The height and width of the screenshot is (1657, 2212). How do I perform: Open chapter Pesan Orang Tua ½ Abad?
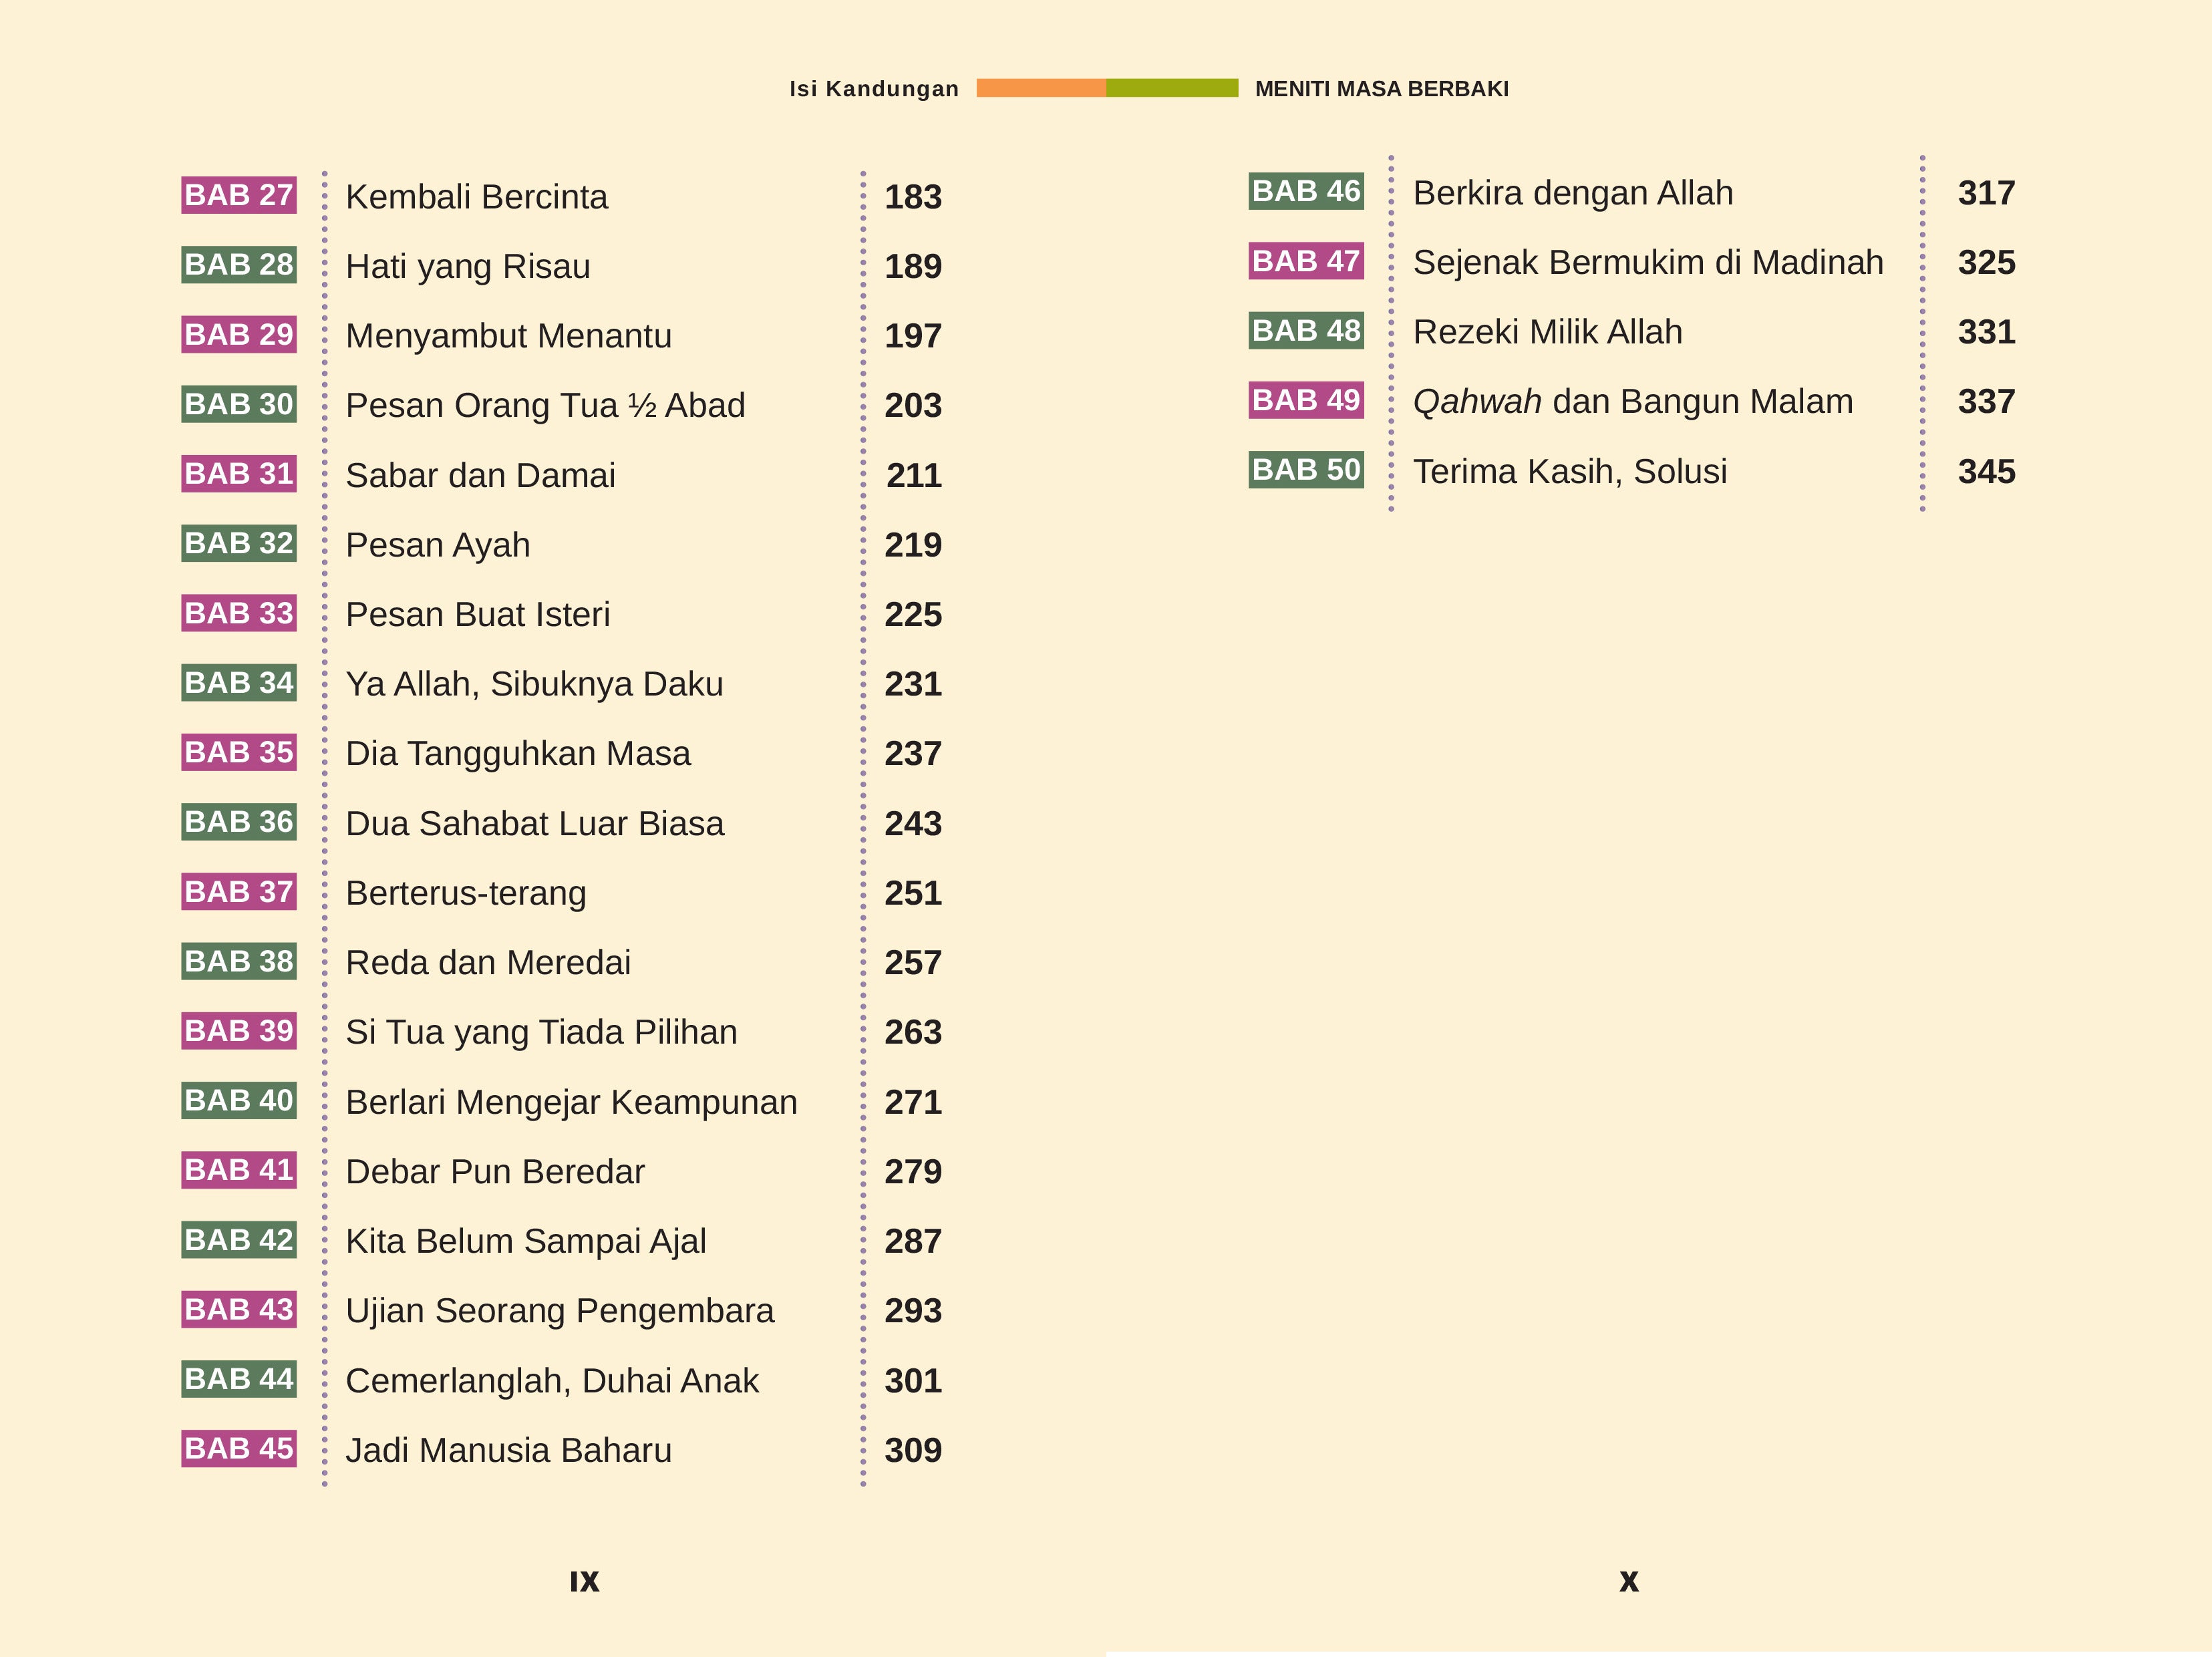[x=545, y=406]
